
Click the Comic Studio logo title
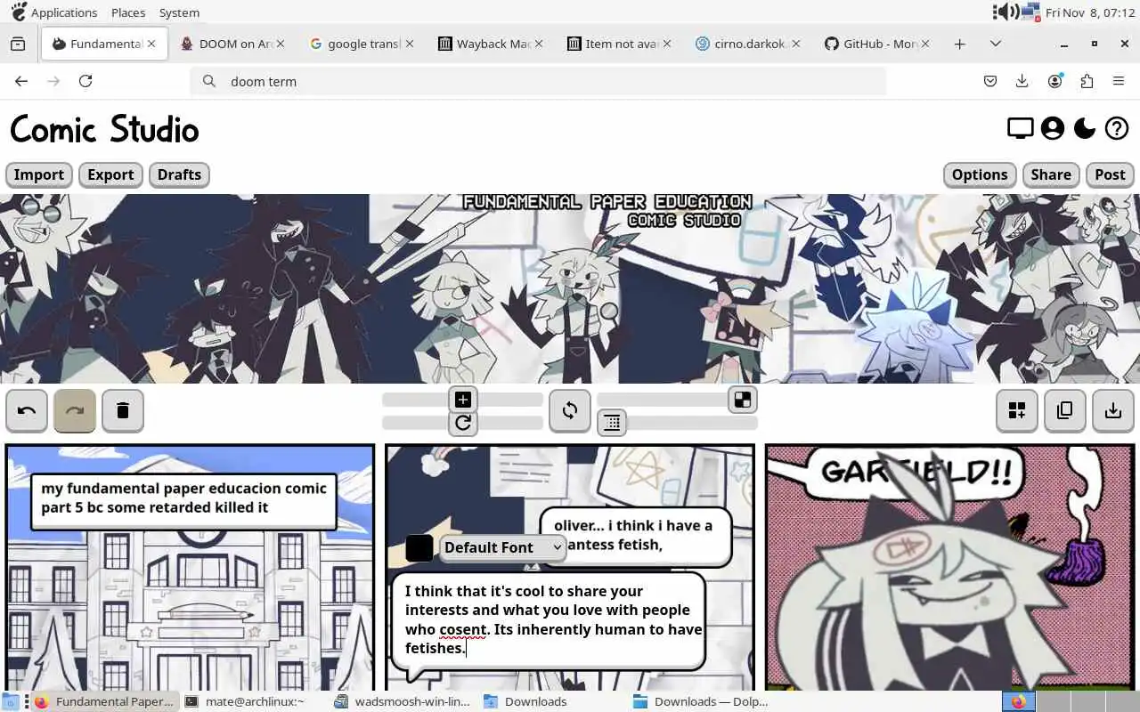(104, 130)
